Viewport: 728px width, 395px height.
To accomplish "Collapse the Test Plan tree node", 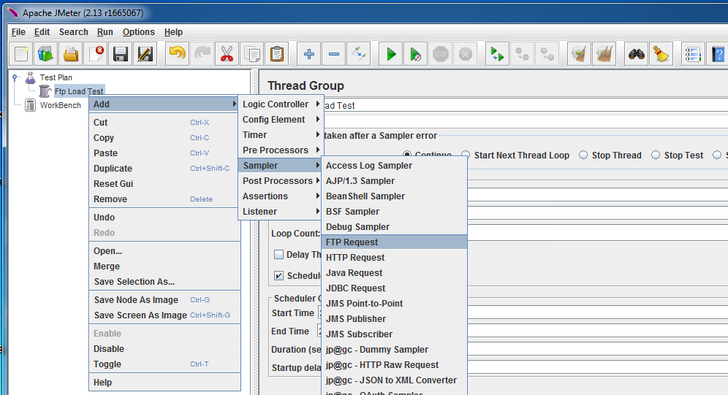I will pos(15,77).
